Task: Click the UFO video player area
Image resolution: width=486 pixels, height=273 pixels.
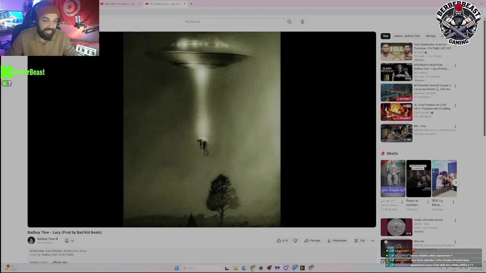Action: [202, 129]
